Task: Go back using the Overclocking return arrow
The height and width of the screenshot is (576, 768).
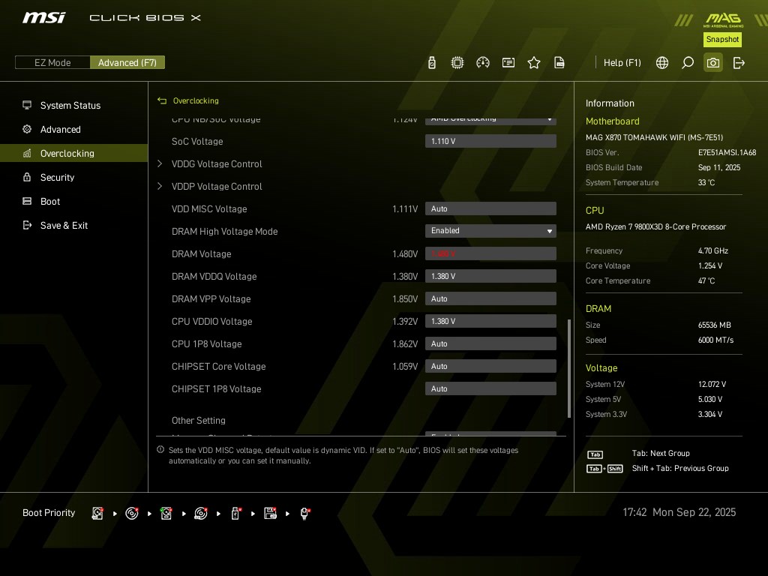Action: (x=162, y=101)
